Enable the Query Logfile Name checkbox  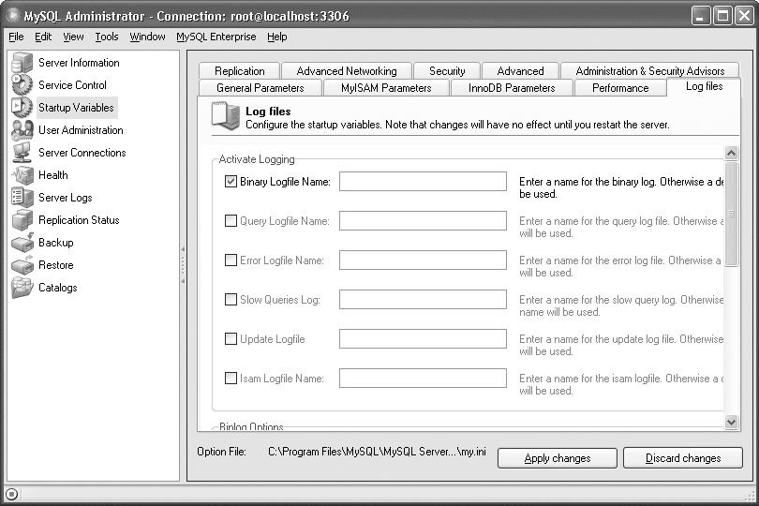click(x=231, y=221)
